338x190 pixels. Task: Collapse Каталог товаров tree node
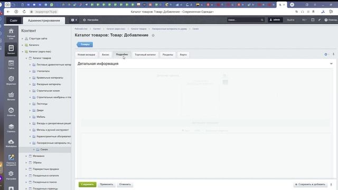coord(26,58)
